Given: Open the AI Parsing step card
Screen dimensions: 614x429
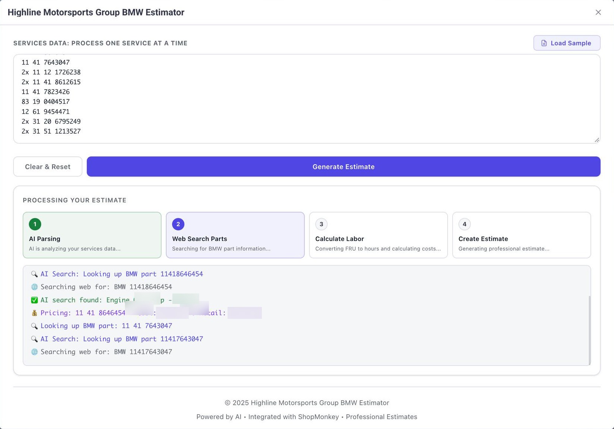Looking at the screenshot, I should [x=92, y=235].
